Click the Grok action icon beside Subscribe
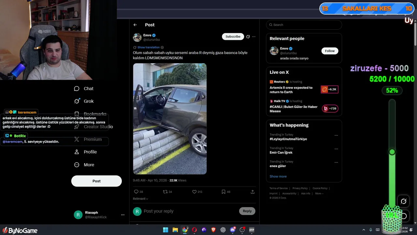Screen dimensions: 417x235 248,37
